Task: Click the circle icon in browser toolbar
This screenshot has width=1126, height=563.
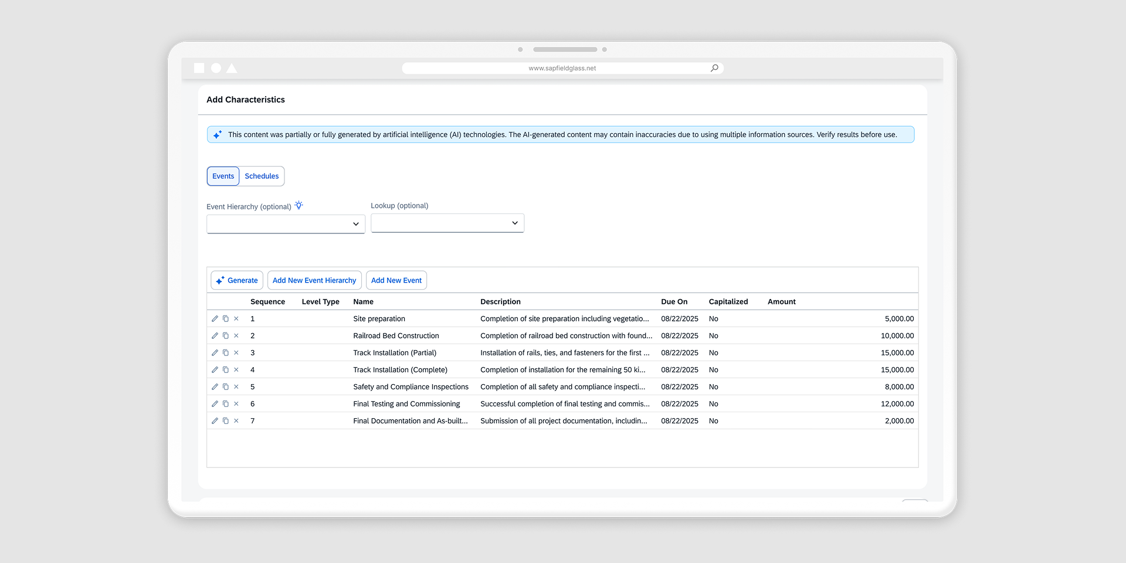Action: (216, 68)
